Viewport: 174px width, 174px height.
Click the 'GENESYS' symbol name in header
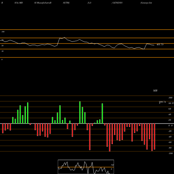[x=118, y=3]
